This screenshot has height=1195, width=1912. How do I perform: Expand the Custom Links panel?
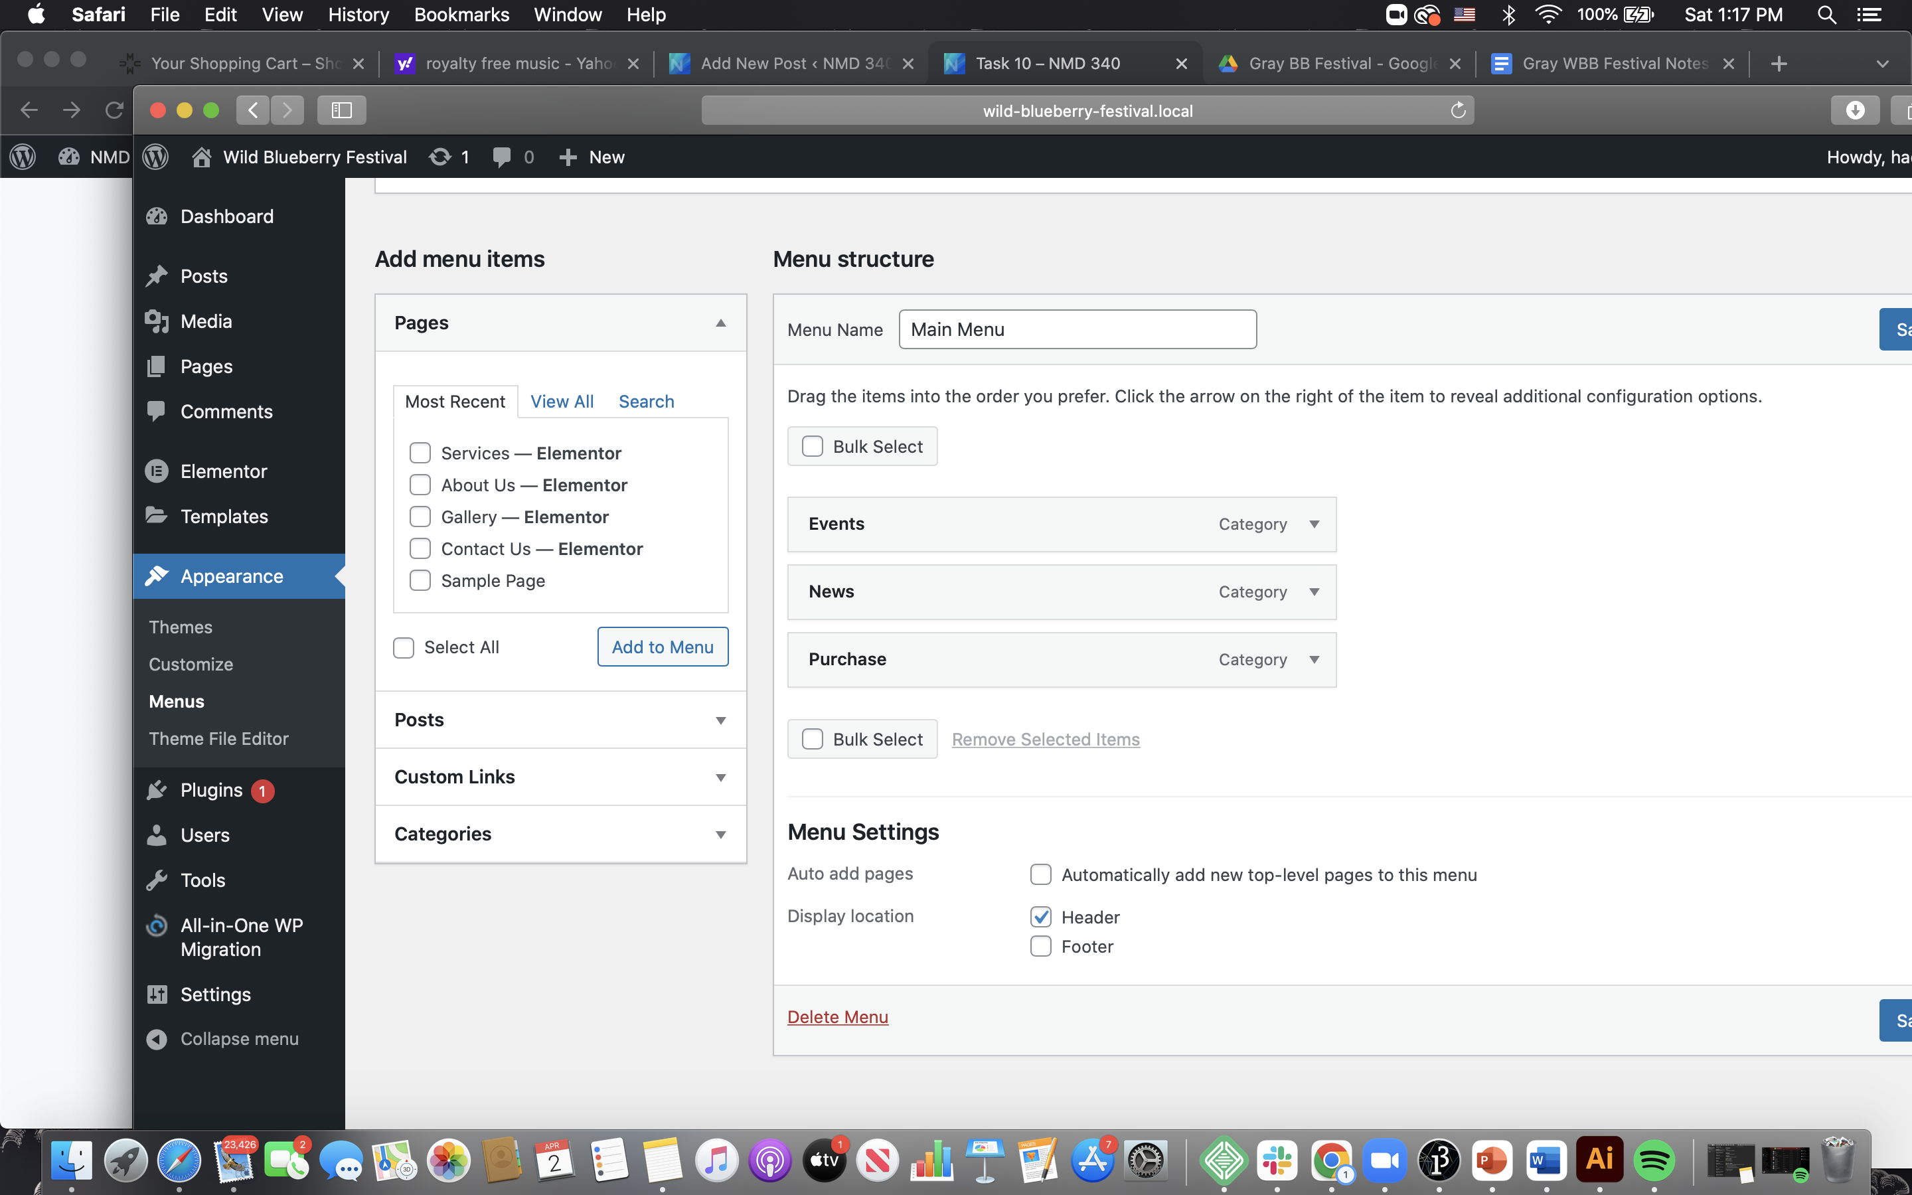[x=720, y=777]
